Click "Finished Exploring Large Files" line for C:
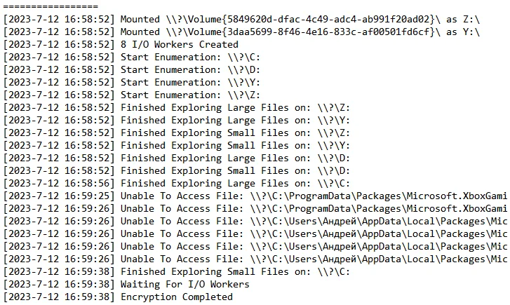The image size is (510, 305). click(x=235, y=183)
